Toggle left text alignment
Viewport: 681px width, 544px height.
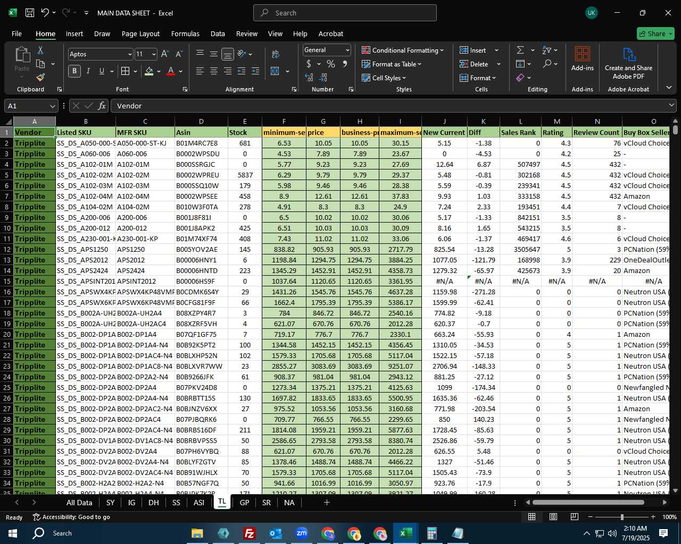[x=200, y=71]
